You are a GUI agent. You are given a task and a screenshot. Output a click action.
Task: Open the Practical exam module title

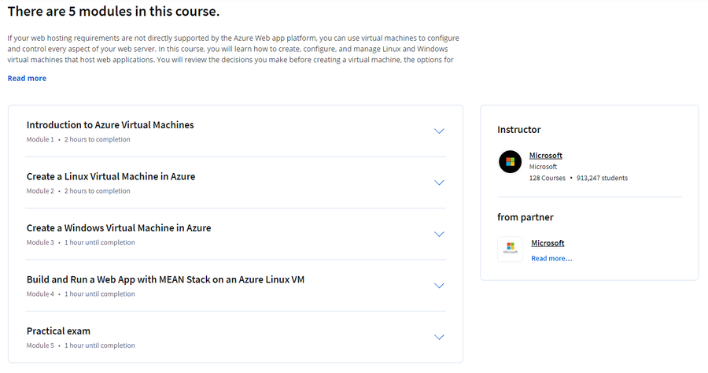58,331
